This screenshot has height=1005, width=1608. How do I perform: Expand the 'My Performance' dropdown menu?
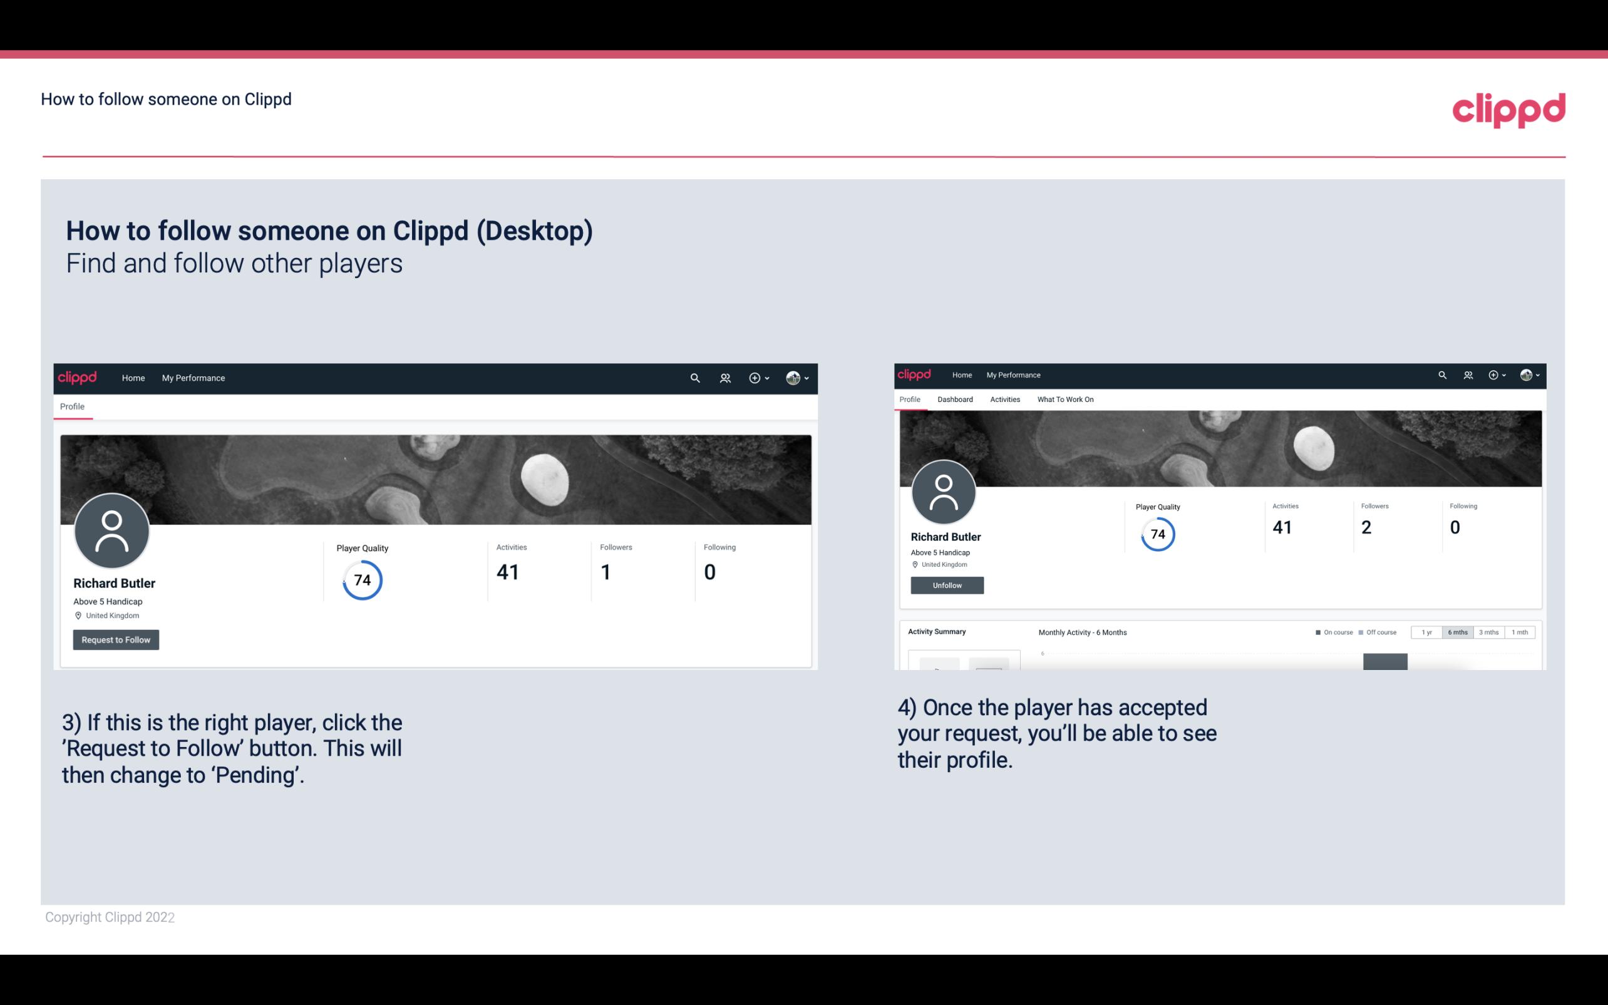192,378
